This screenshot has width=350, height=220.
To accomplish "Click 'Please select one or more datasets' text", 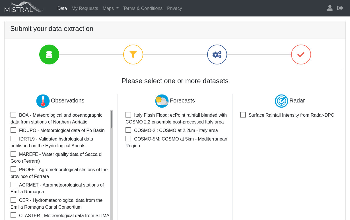I will (175, 81).
